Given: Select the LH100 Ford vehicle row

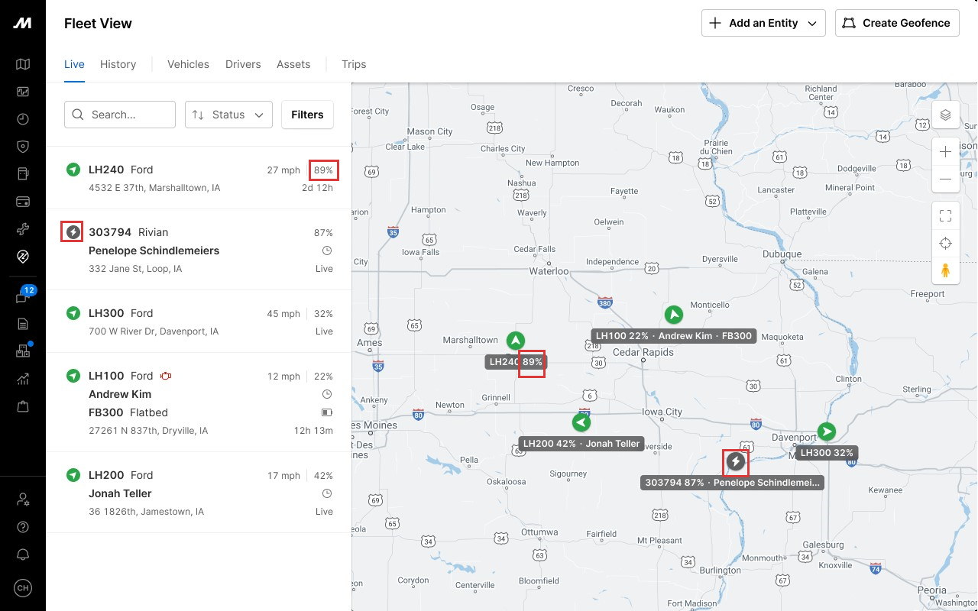Looking at the screenshot, I should tap(199, 402).
